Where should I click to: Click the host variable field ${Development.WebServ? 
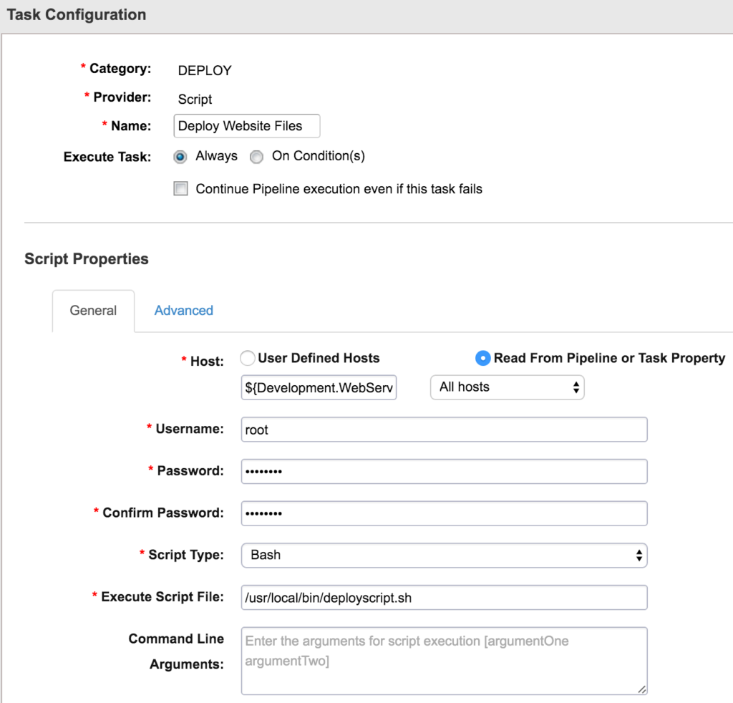(x=319, y=387)
